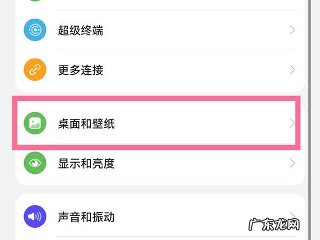Choose the 桌面和壁纸 text label

pos(86,124)
